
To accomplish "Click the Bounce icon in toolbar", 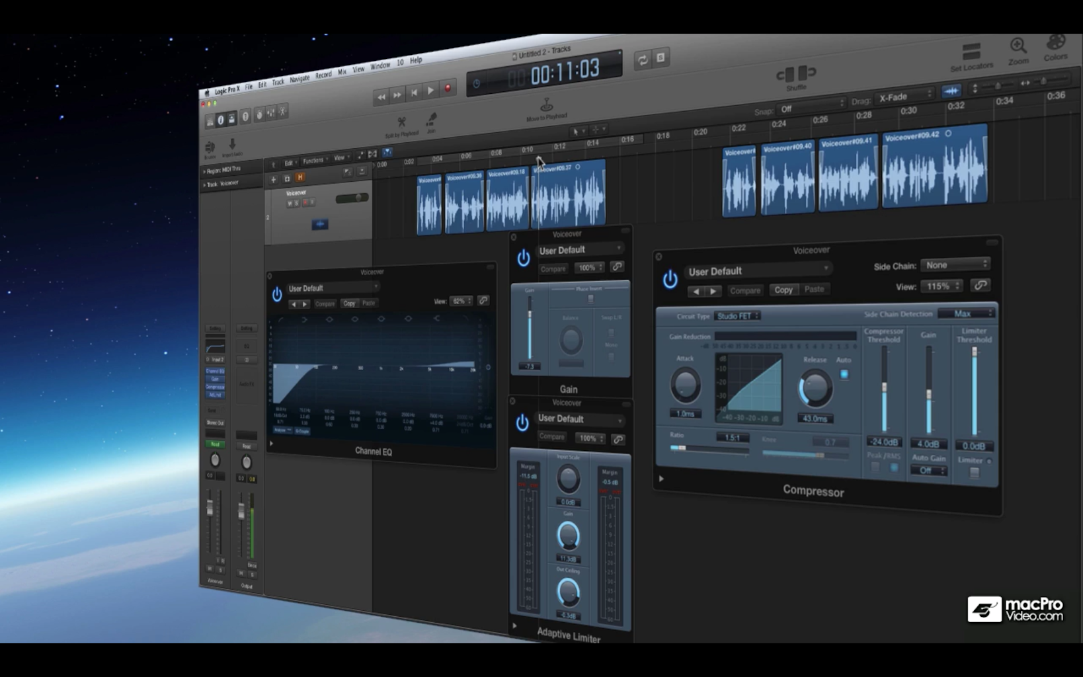I will tap(210, 147).
